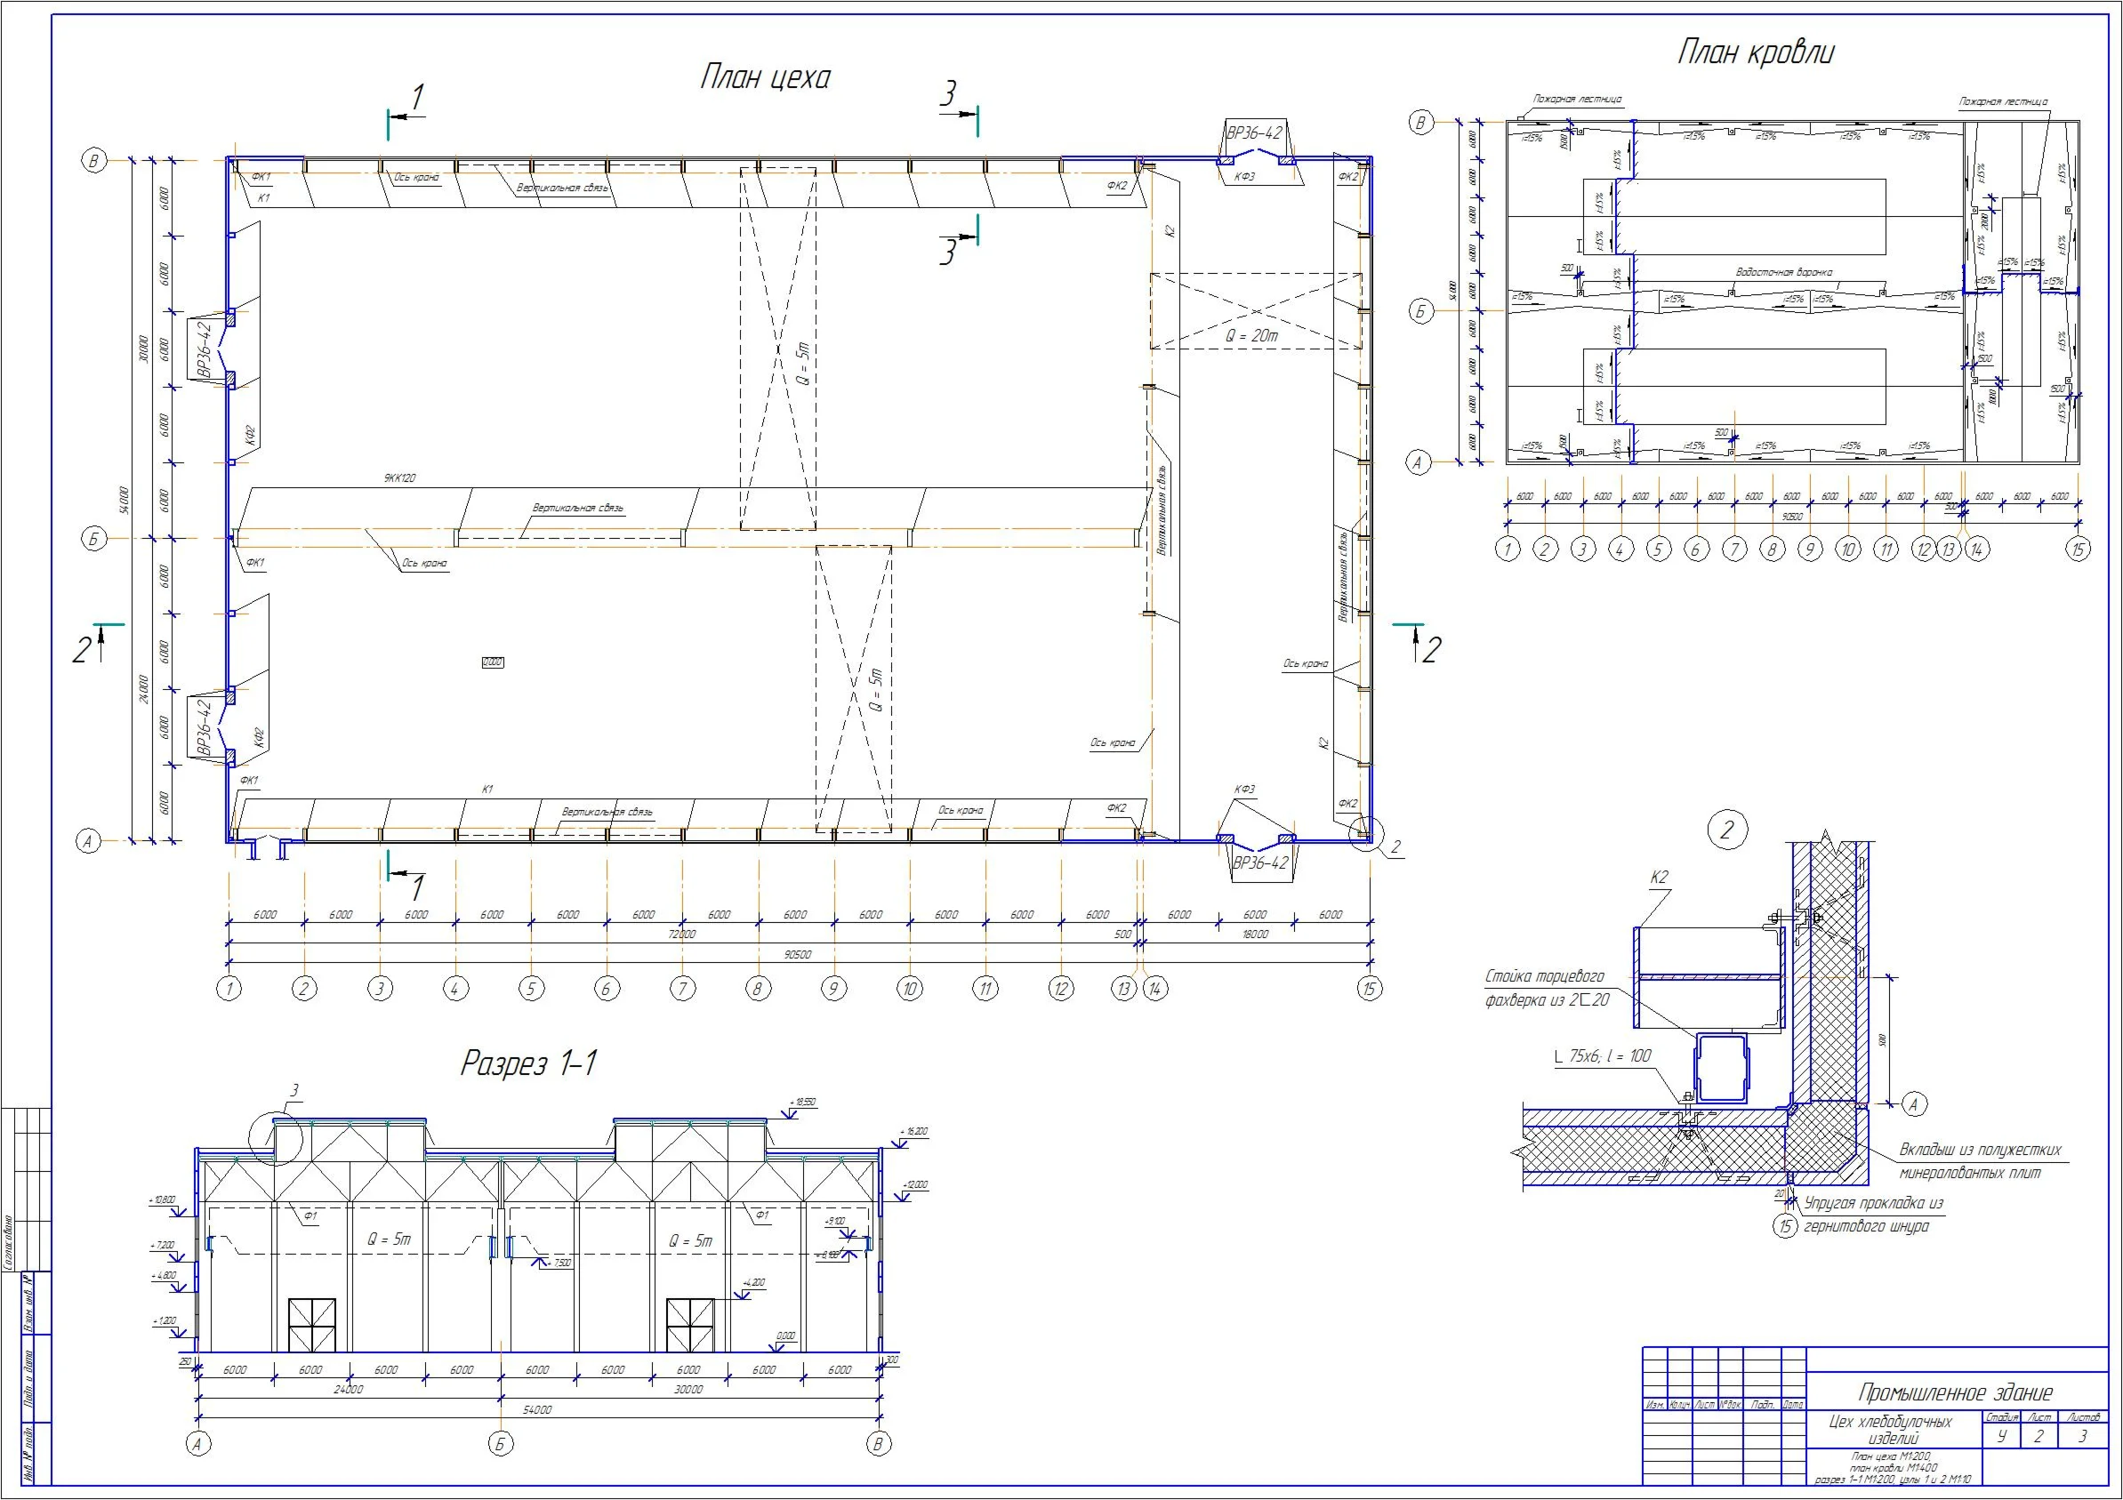Click the "Водосточная воронка" roof label
The image size is (2123, 1500).
tap(1783, 273)
